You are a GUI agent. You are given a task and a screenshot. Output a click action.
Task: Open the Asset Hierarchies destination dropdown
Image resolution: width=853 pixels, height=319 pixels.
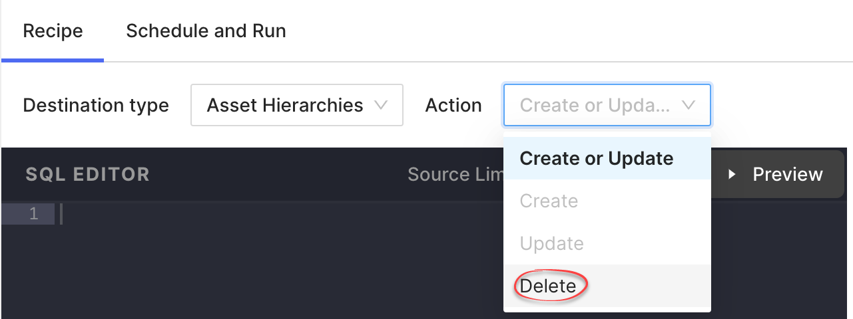coord(297,105)
